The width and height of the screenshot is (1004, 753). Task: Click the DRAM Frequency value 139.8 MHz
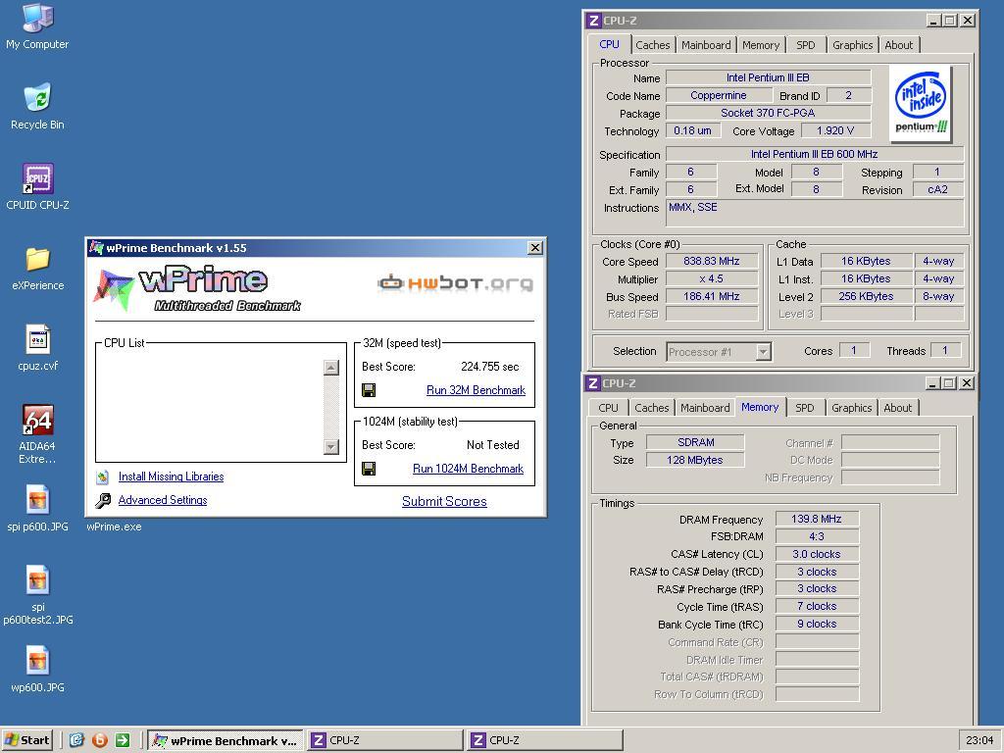[817, 519]
